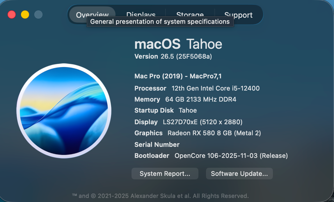
Task: Click the Display label
Action: click(x=146, y=122)
